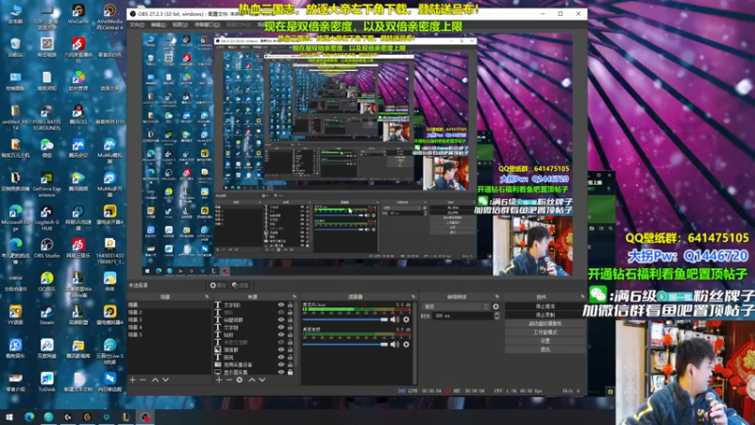The image size is (755, 425).
Task: Hide the 显示器采集 source
Action: click(x=281, y=372)
